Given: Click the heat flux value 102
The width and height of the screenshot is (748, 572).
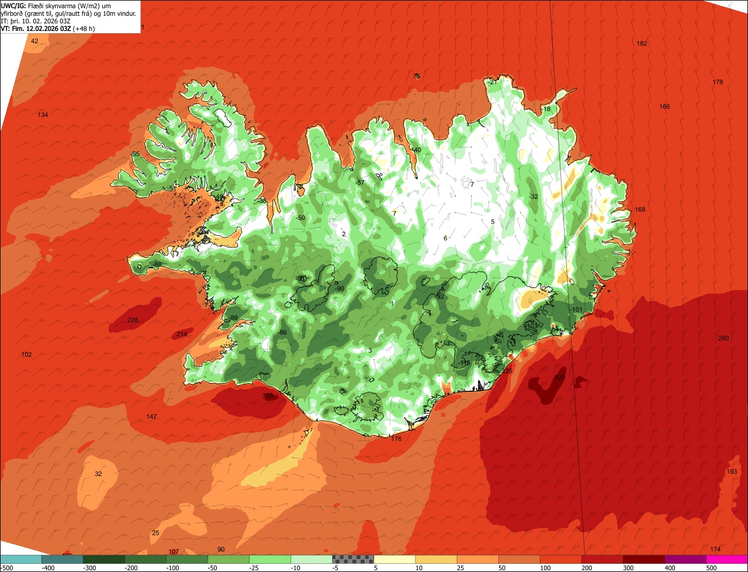Looking at the screenshot, I should click(26, 354).
